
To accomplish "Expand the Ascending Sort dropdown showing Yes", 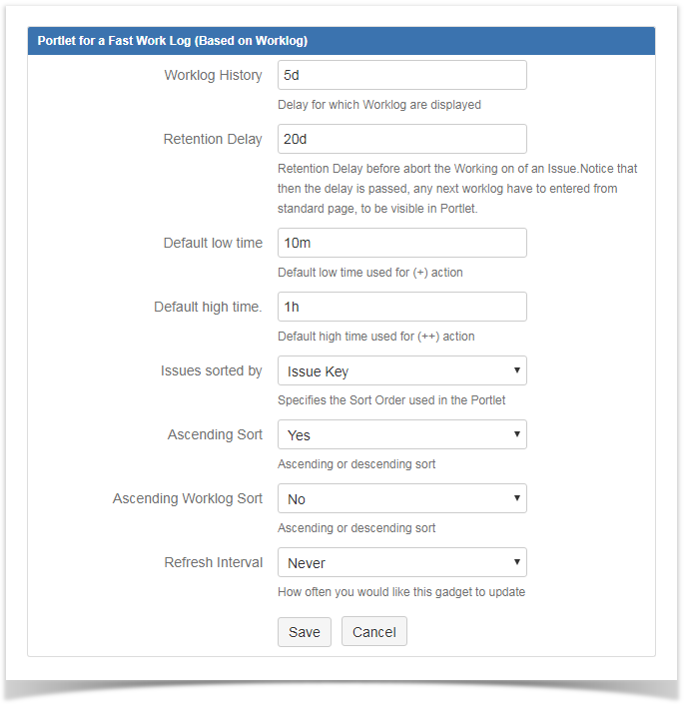I will click(x=401, y=434).
